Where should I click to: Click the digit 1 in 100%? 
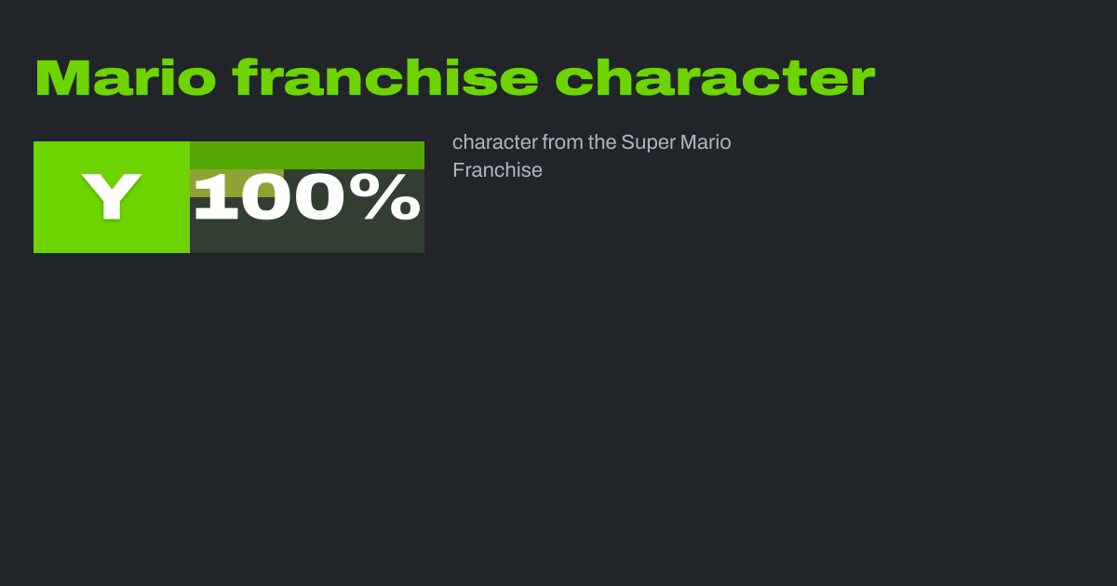pyautogui.click(x=214, y=197)
